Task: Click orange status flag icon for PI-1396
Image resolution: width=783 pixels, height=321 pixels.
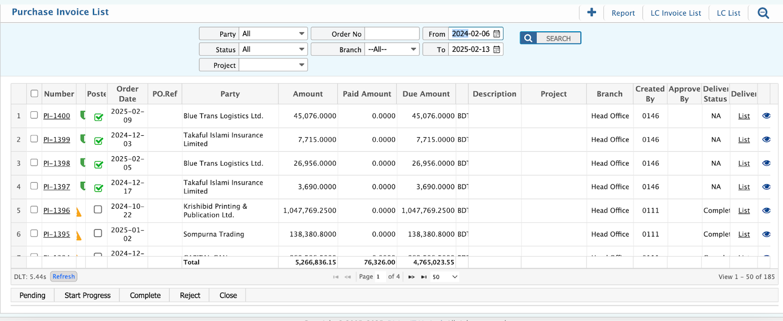Action: click(79, 212)
